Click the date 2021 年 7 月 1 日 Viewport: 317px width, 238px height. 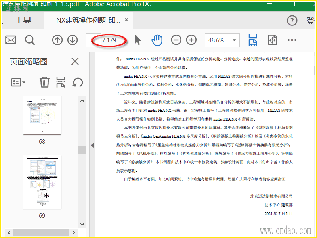279,213
